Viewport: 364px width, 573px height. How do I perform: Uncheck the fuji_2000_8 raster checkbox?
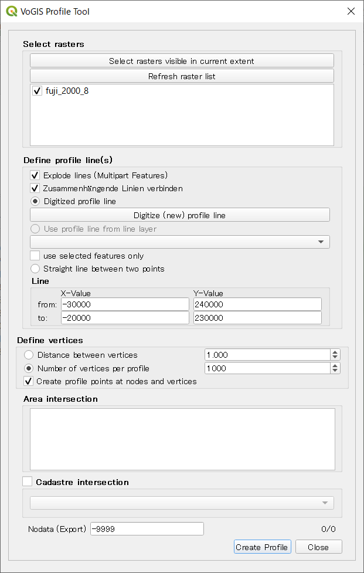37,91
